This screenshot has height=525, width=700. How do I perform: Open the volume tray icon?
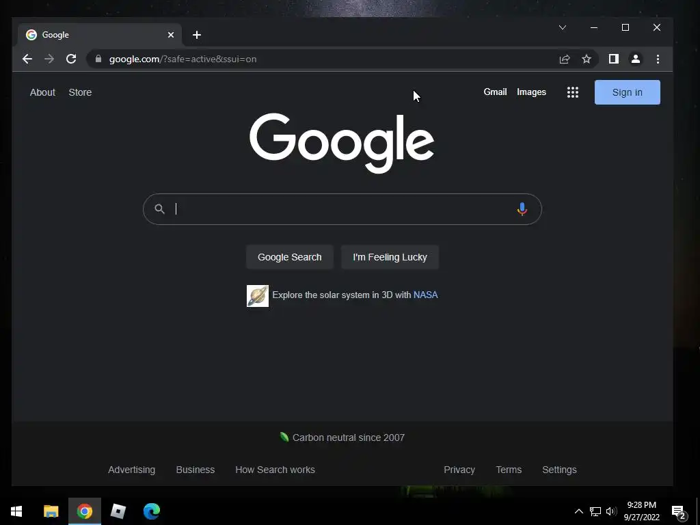611,511
